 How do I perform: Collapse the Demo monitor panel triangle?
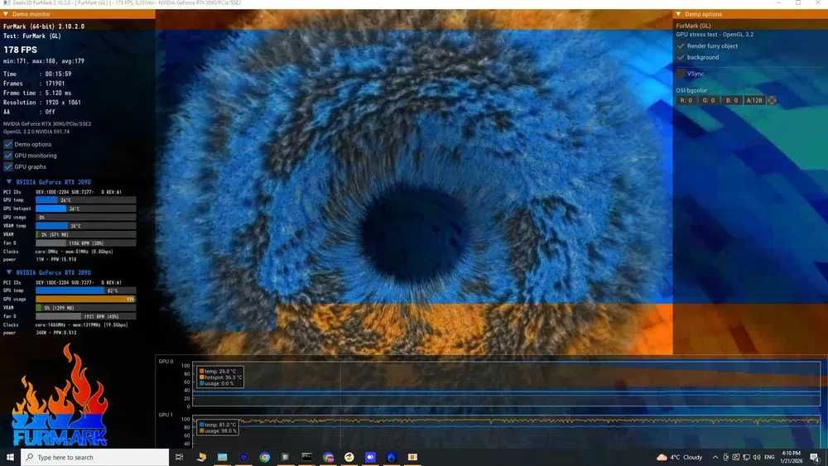click(x=6, y=14)
